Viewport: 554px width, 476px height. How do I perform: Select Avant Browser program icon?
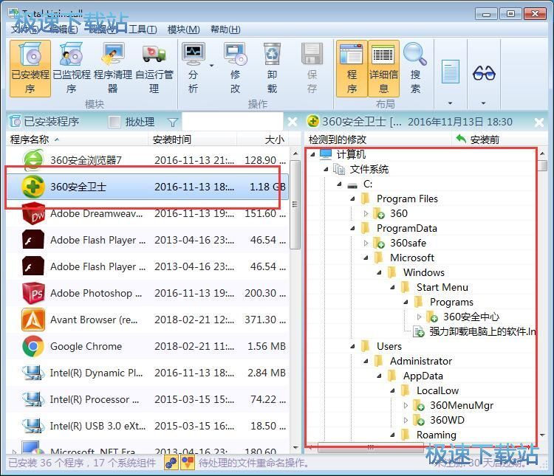(x=33, y=320)
